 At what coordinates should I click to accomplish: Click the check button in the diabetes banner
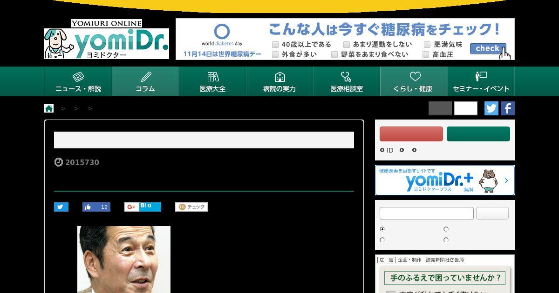(x=488, y=49)
